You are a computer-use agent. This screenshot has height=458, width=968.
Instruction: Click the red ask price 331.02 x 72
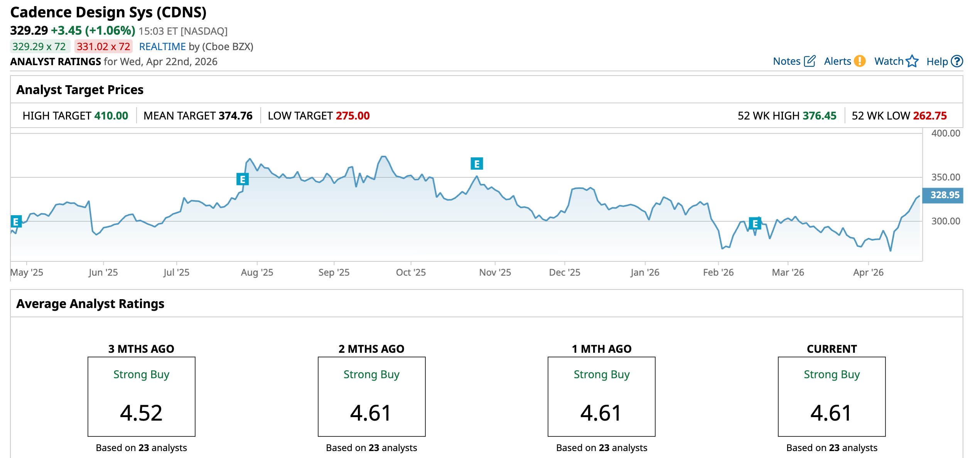(x=103, y=47)
